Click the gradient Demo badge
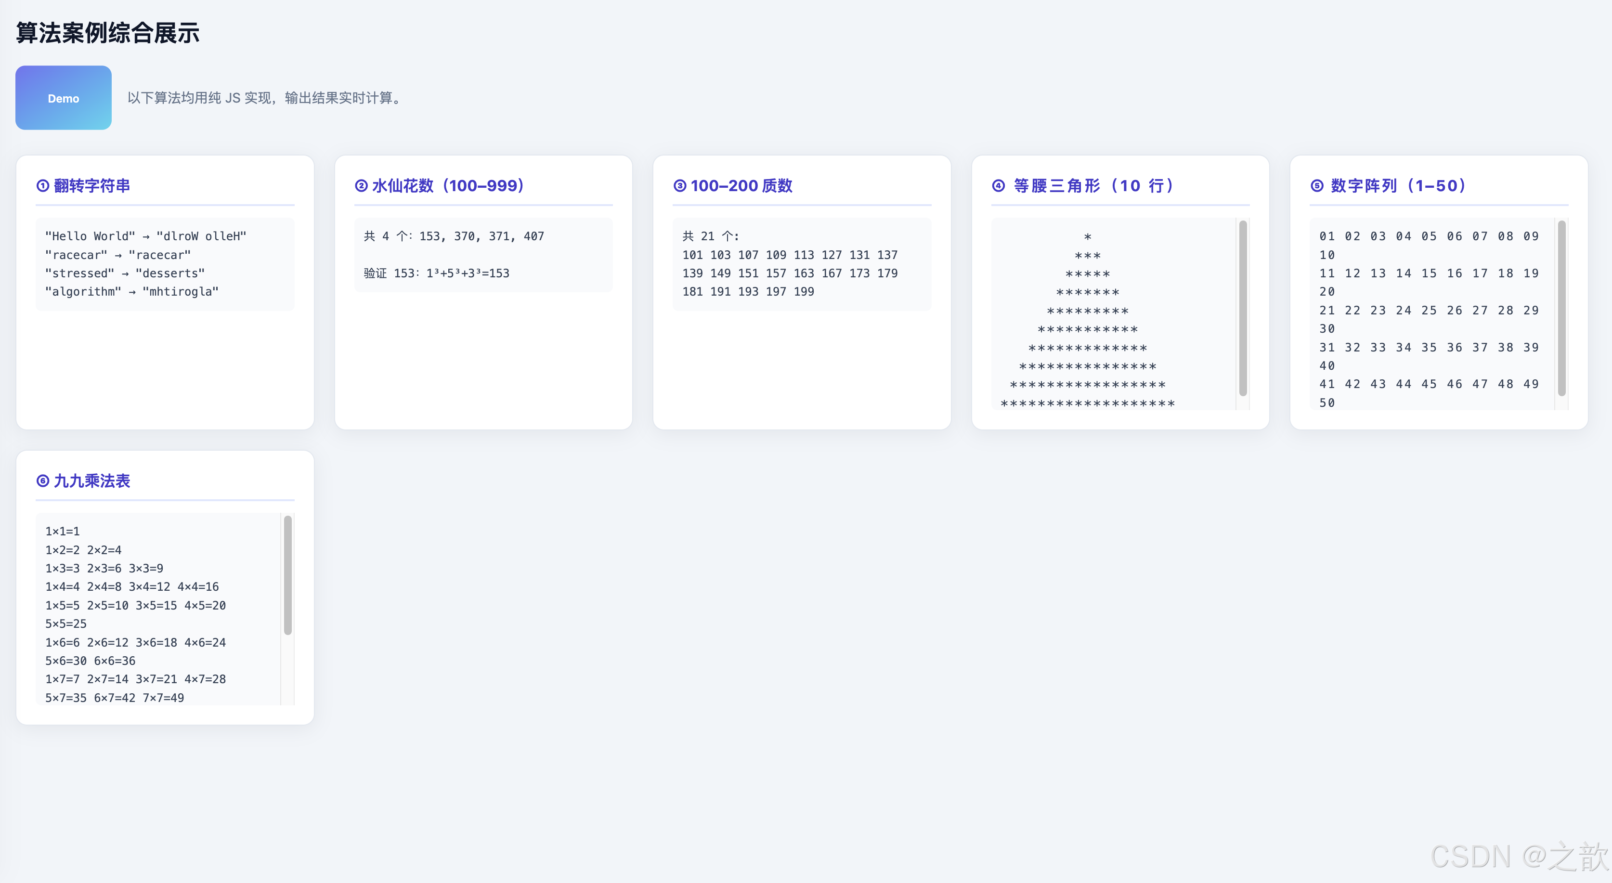Viewport: 1612px width, 883px height. (x=63, y=98)
